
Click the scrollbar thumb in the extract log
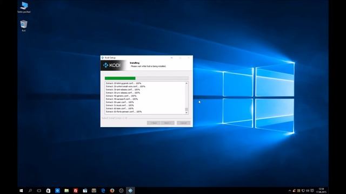(187, 109)
